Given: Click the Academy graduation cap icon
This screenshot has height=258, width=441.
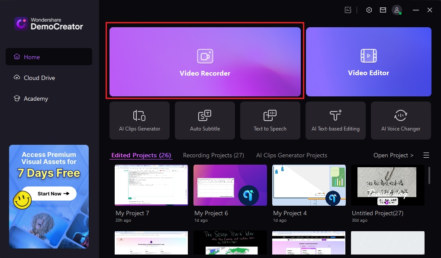Looking at the screenshot, I should [17, 98].
